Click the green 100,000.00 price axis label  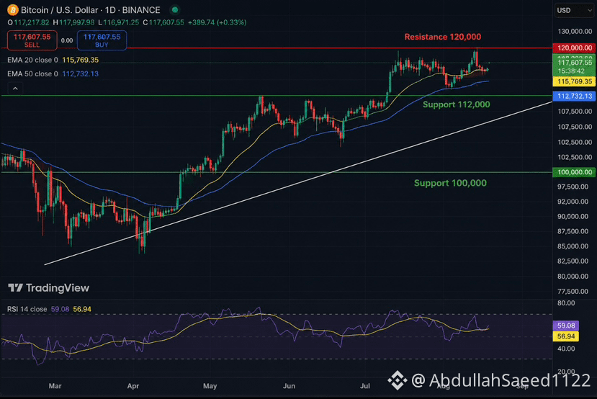[x=574, y=172]
